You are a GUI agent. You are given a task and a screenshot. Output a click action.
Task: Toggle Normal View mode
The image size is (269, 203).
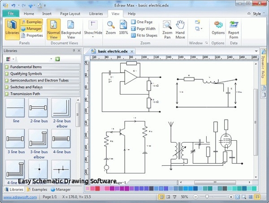(53, 28)
